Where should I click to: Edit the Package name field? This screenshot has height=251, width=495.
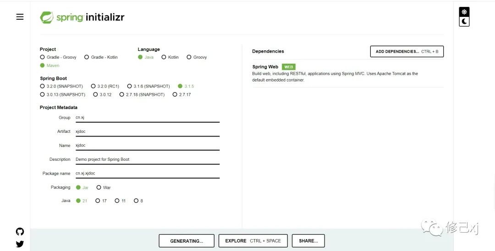point(148,173)
